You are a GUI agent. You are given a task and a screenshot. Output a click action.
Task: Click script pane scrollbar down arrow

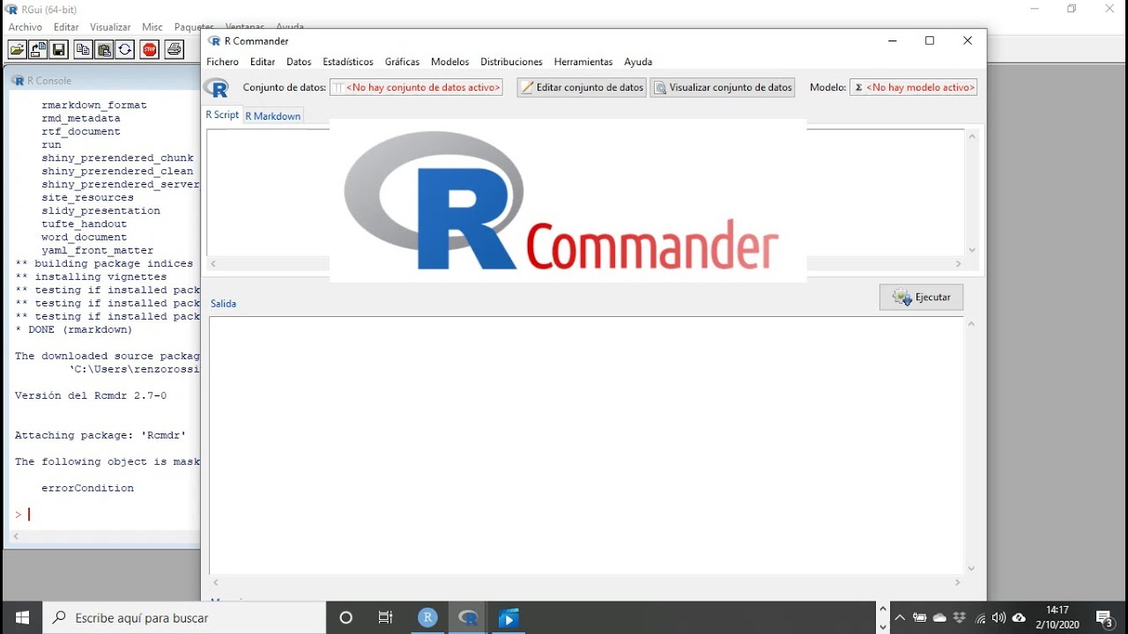tap(972, 250)
